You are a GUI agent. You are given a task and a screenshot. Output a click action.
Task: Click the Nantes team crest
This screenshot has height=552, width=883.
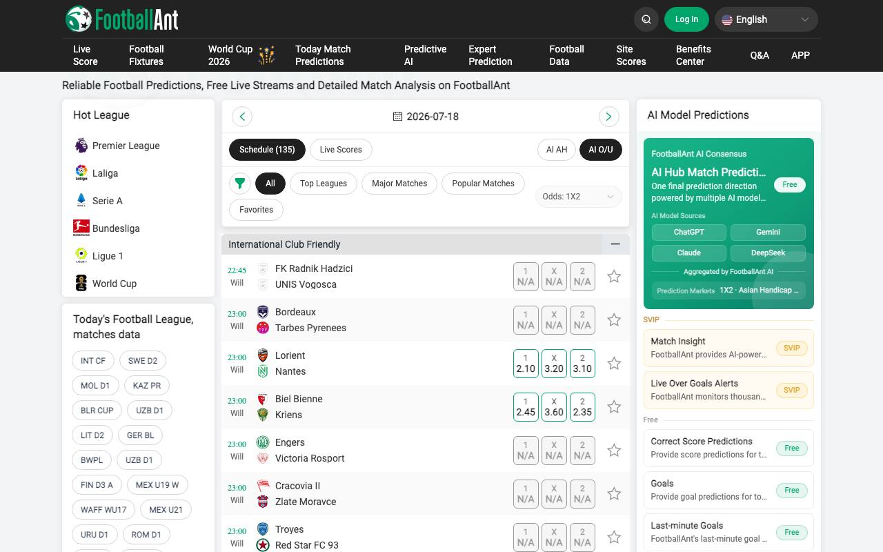coord(263,371)
